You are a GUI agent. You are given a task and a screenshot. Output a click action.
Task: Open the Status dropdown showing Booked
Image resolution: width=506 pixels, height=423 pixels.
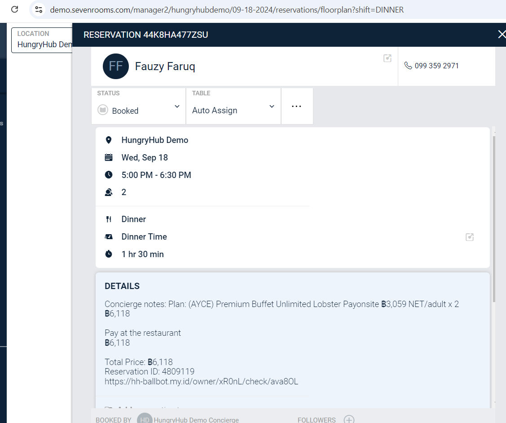pos(138,107)
